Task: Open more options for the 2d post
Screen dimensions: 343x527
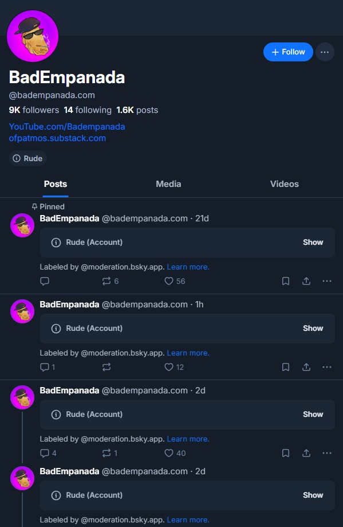Action: (326, 453)
